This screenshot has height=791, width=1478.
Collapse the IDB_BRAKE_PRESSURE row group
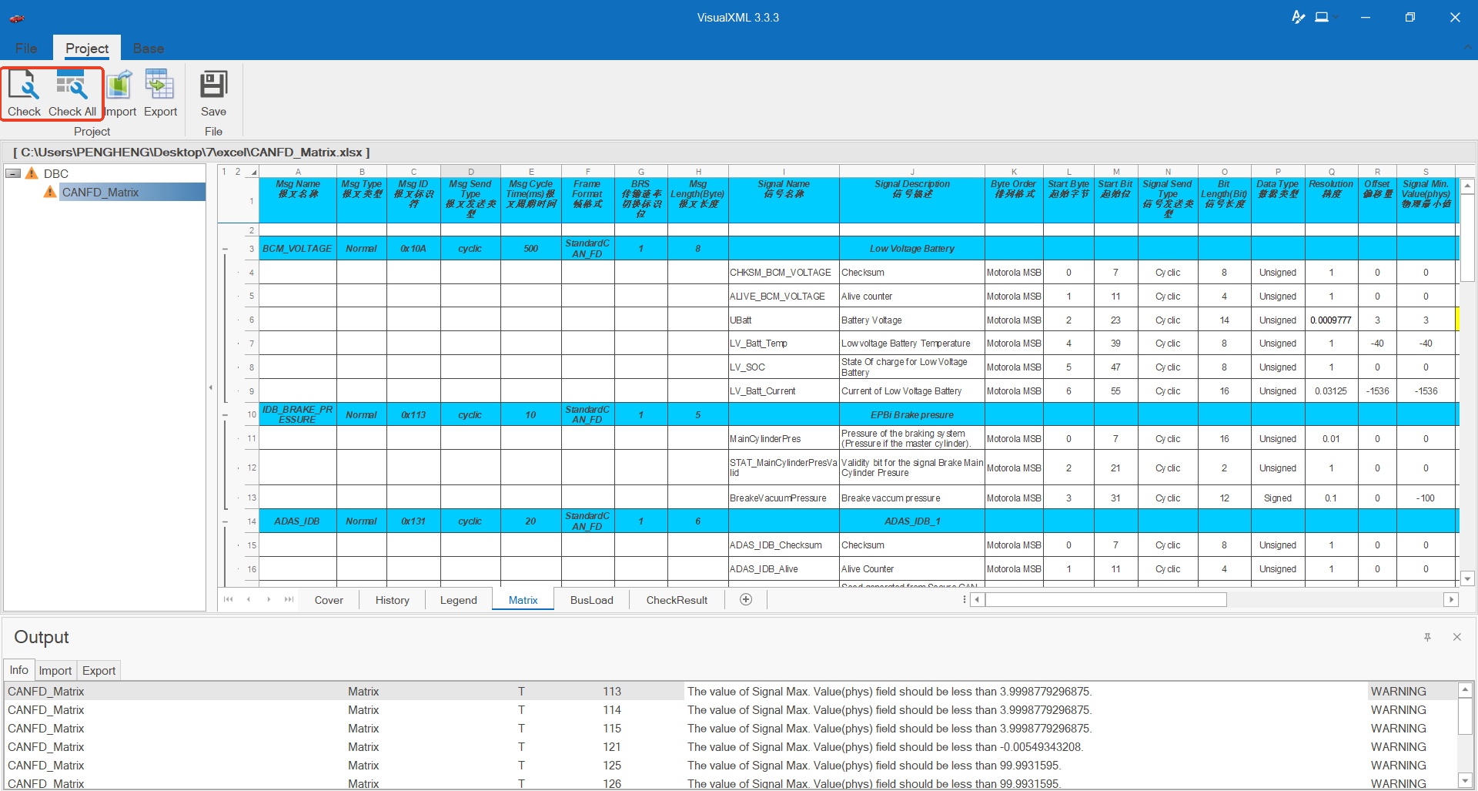(225, 415)
